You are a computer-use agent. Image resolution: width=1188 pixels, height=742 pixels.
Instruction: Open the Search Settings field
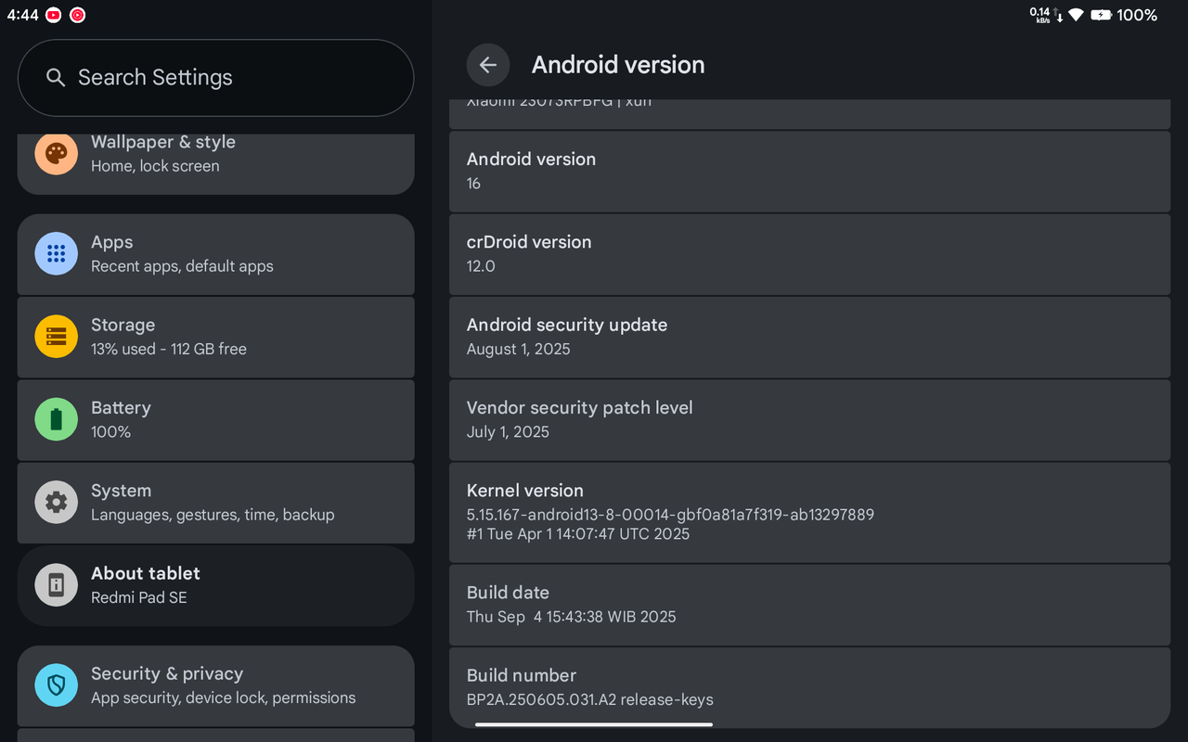click(x=215, y=78)
